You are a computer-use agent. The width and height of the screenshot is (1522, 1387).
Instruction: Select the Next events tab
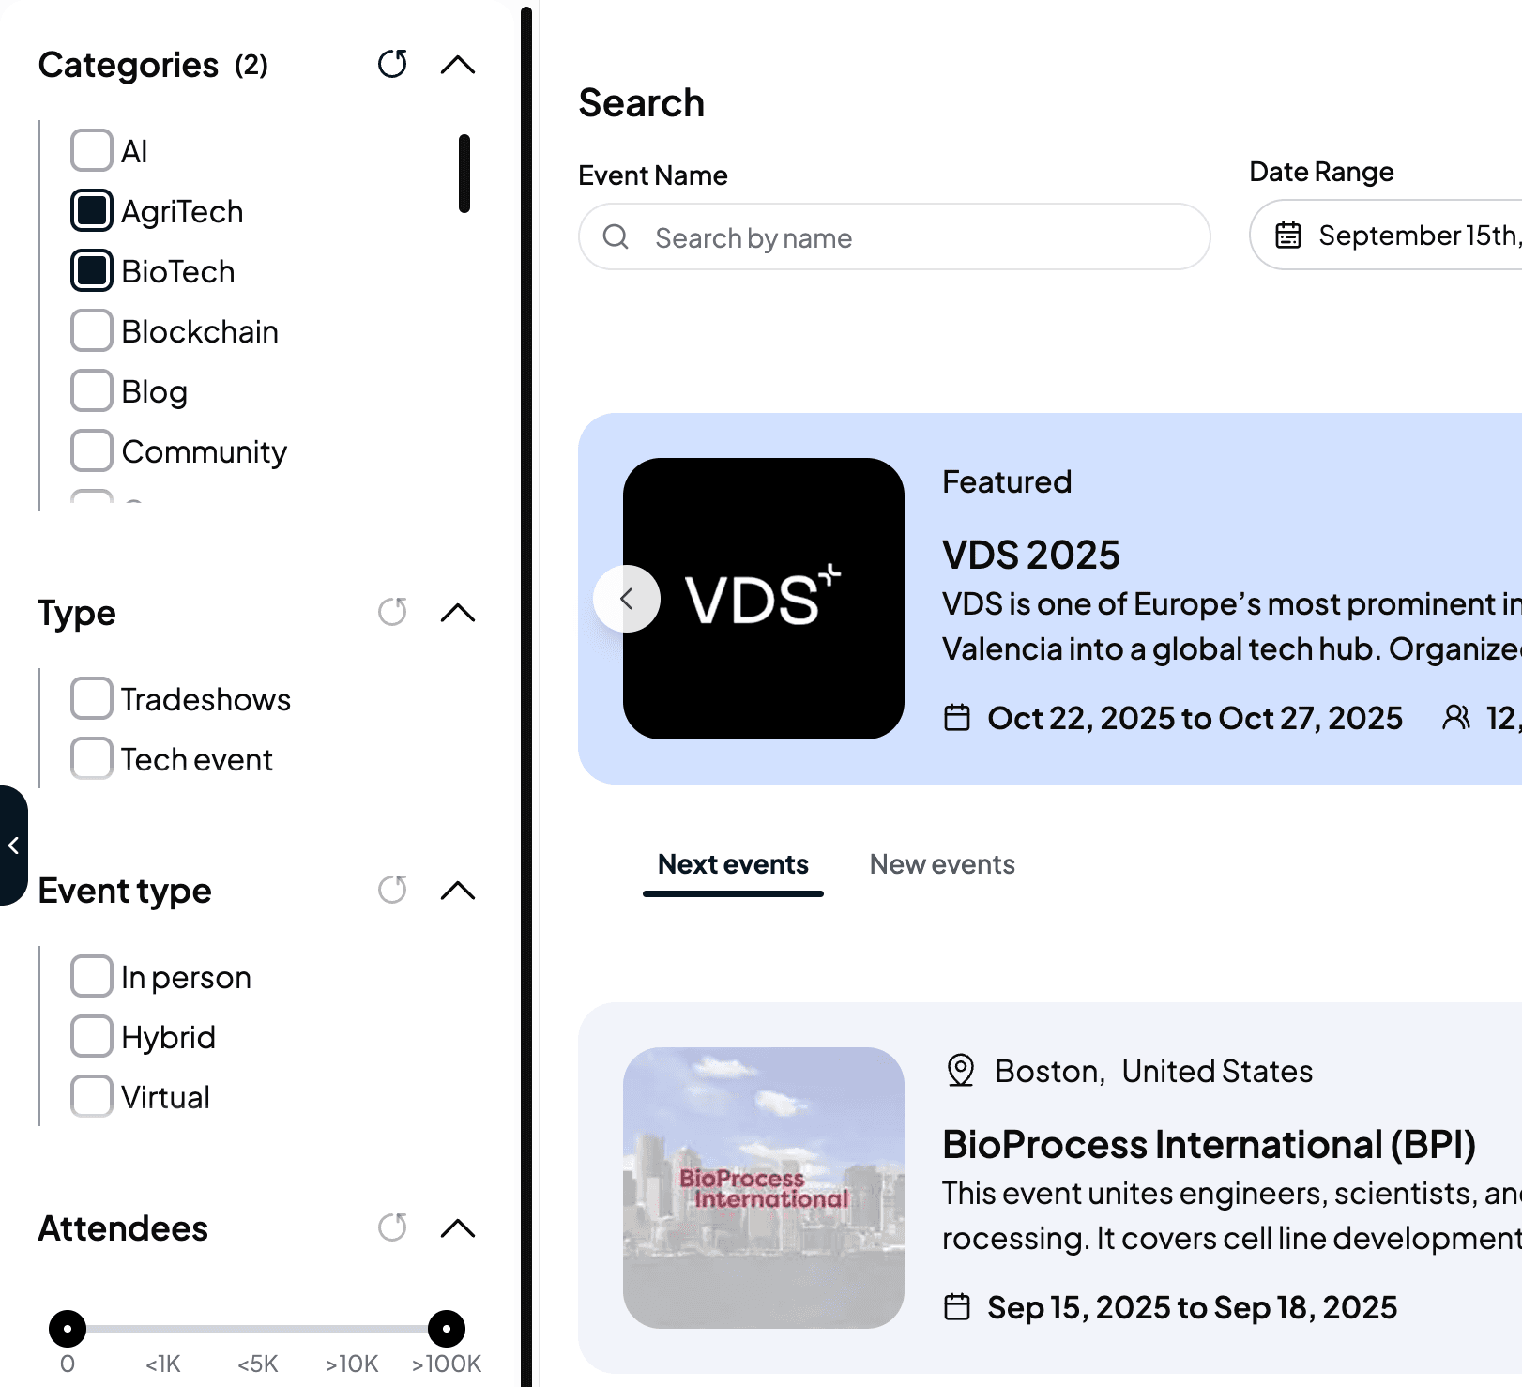point(733,864)
